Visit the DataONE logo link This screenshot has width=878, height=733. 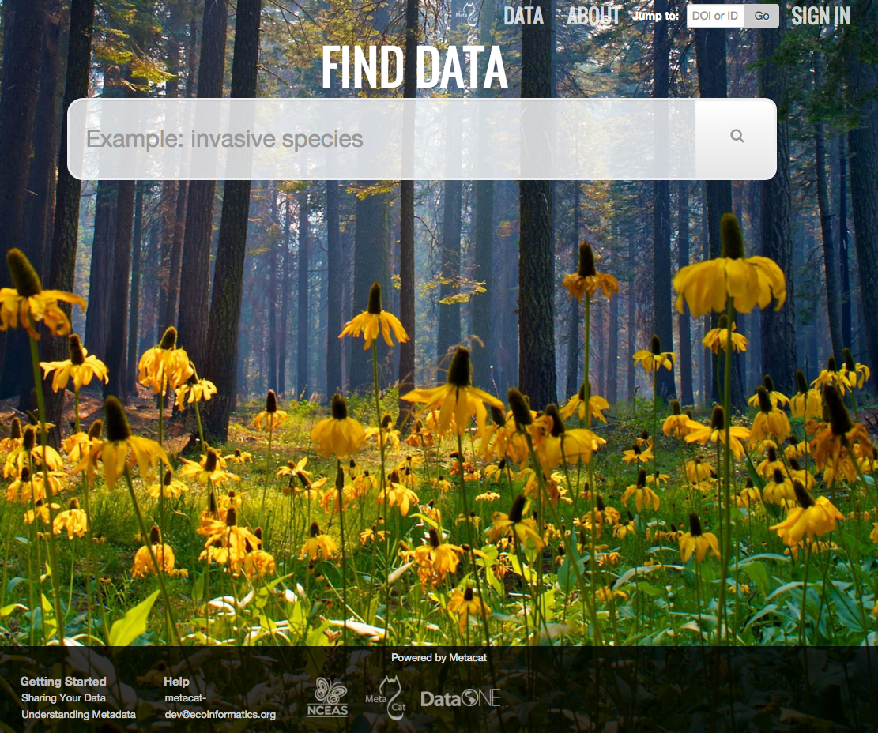click(461, 698)
